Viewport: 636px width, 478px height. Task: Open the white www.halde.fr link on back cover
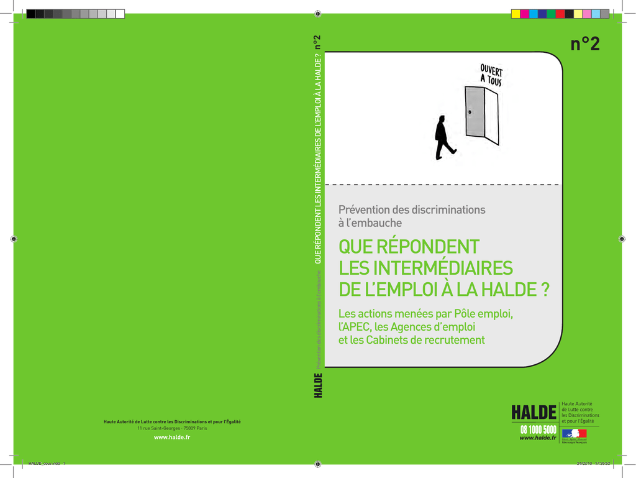click(172, 438)
